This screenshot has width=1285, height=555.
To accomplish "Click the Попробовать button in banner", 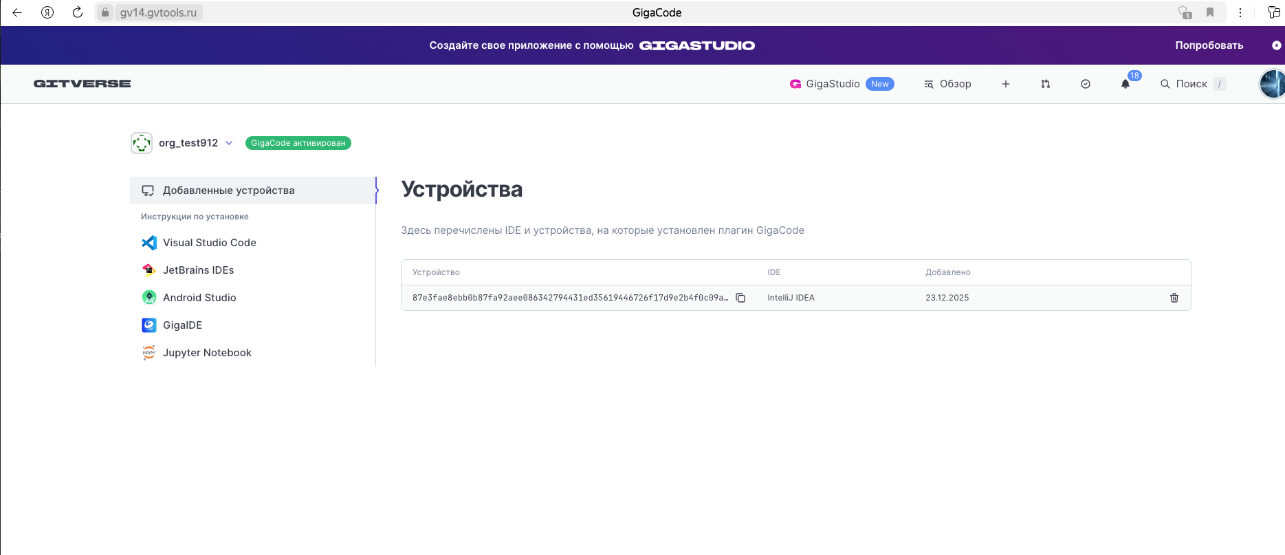I will (1209, 45).
